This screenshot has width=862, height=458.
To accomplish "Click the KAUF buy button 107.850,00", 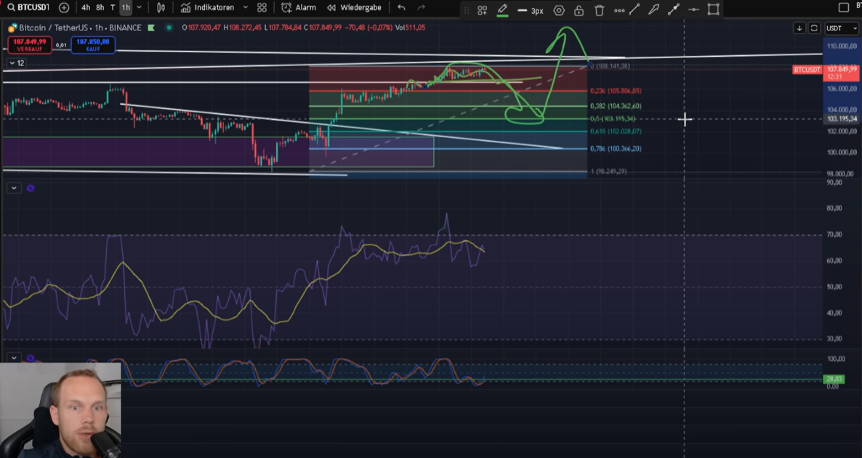I will tap(93, 45).
